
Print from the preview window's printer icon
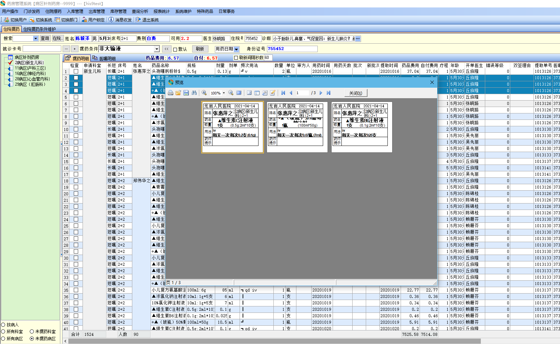tap(171, 93)
